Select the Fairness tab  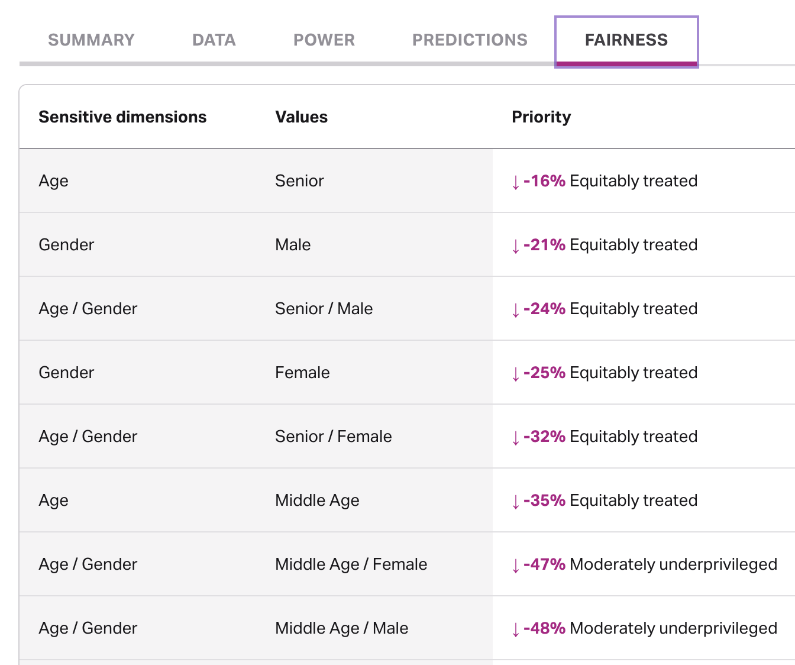626,40
